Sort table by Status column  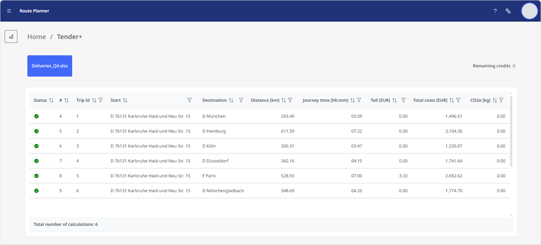coord(51,100)
